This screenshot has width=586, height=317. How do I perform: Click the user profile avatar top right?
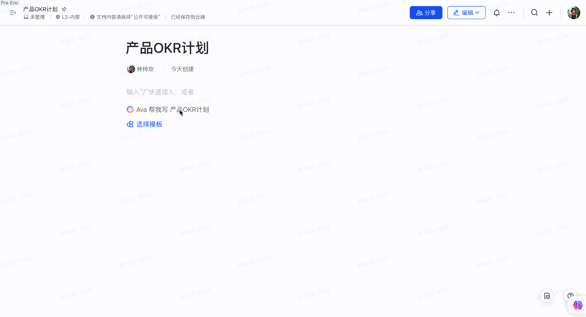(x=573, y=13)
